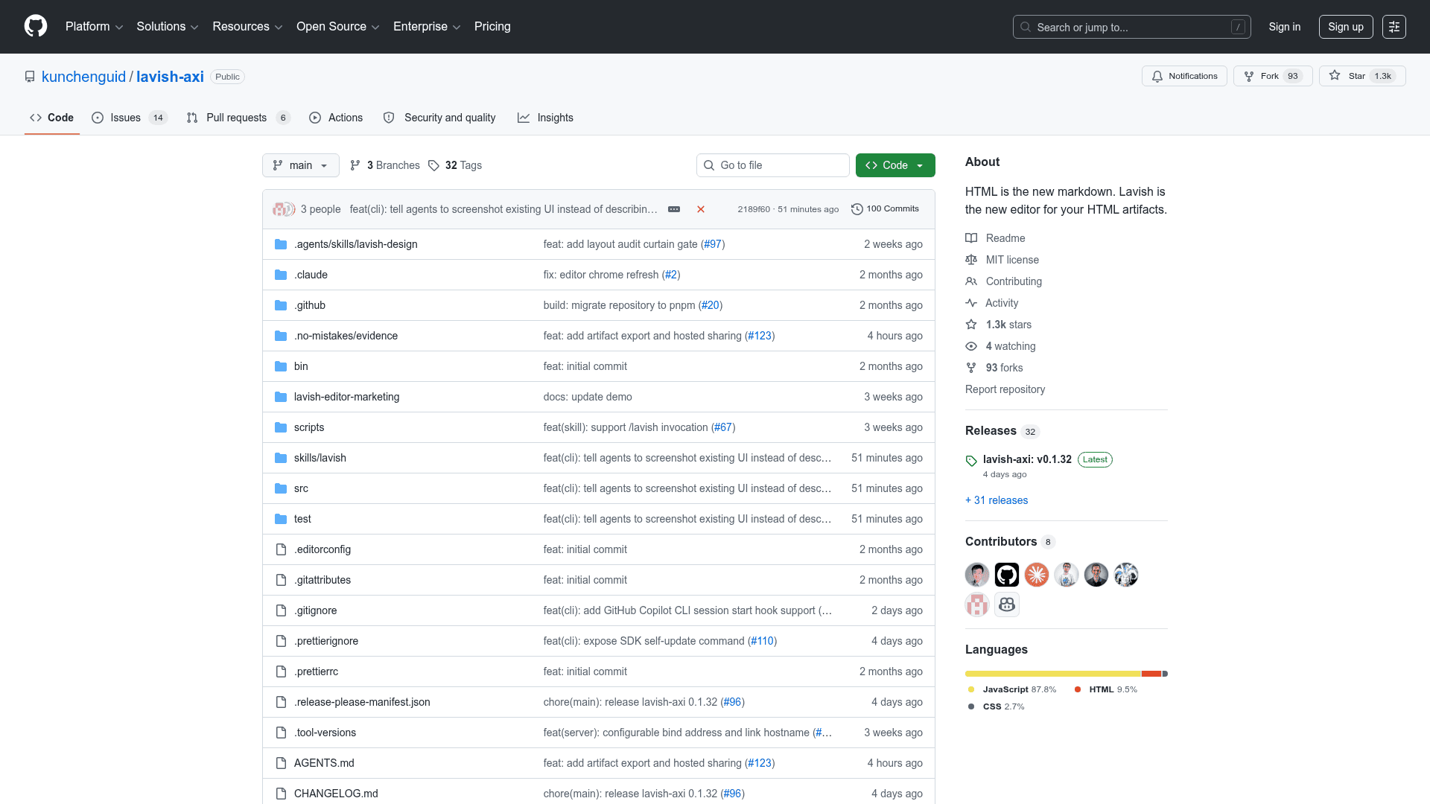Expand commit message ellipsis button

(674, 209)
